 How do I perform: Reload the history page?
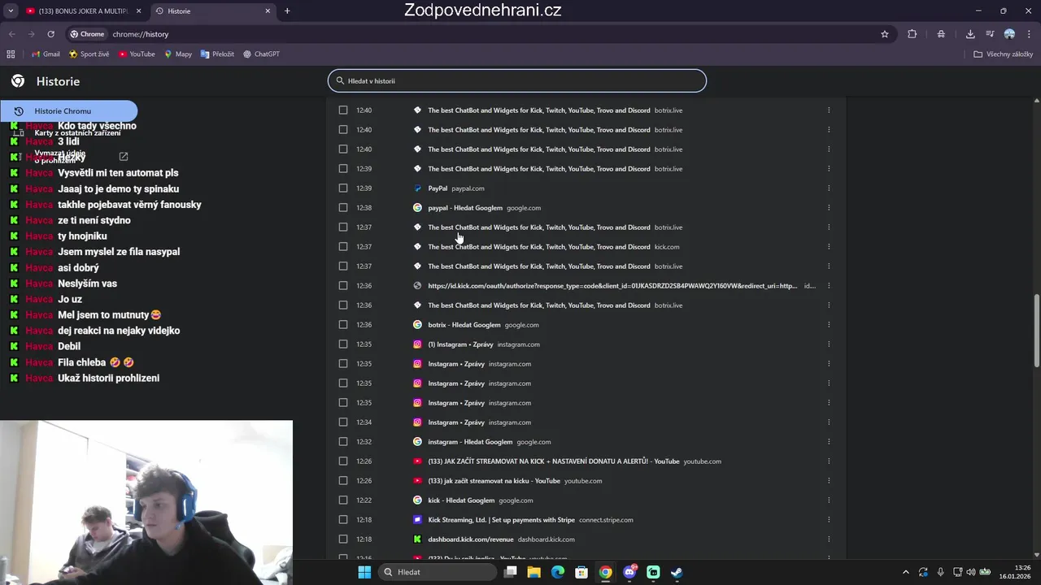click(x=50, y=34)
